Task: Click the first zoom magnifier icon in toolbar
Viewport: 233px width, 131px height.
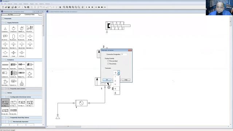Action: click(64, 7)
